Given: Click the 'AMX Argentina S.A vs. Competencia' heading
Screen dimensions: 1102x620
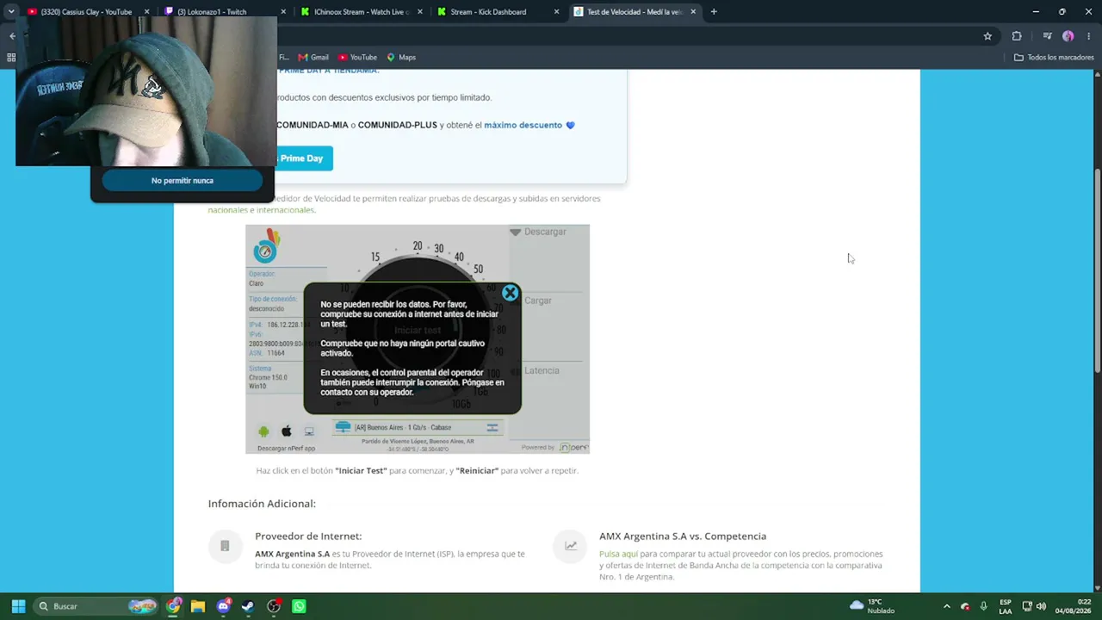Looking at the screenshot, I should (x=683, y=536).
